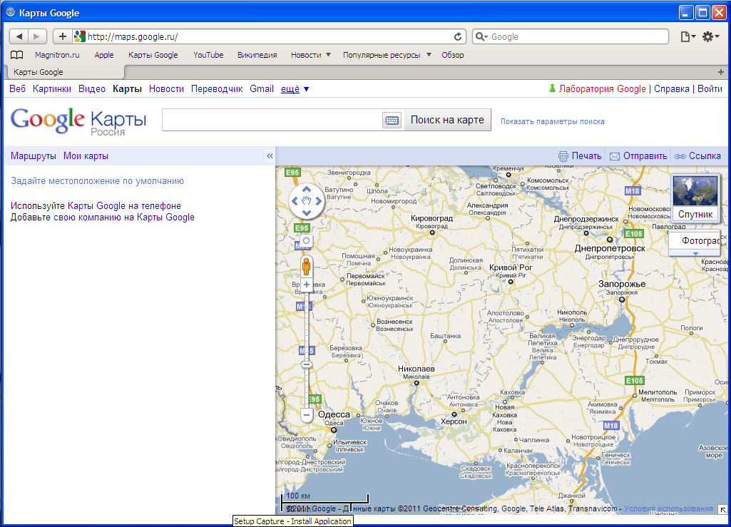Screen dimensions: 731x527
Task: Click the Одесса city label on the map
Action: click(x=334, y=414)
